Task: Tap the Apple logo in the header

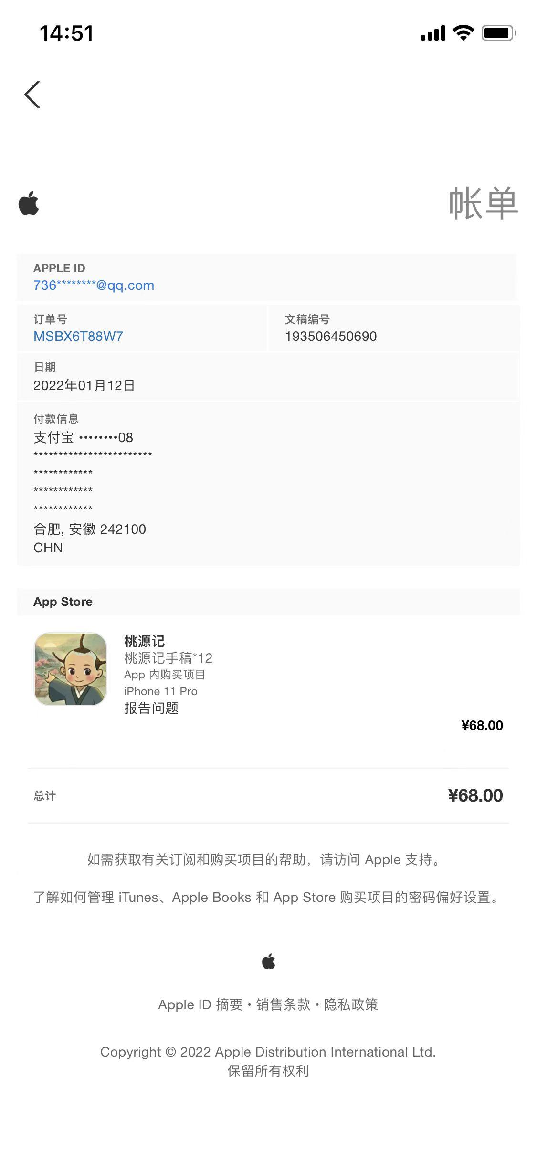Action: click(x=29, y=203)
